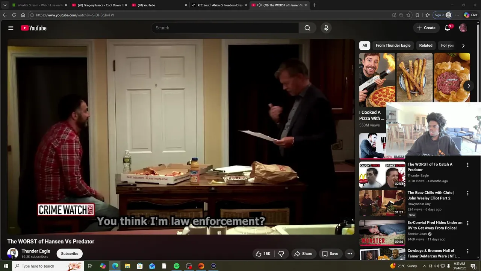Open the account avatar menu
481x271 pixels.
pyautogui.click(x=463, y=28)
